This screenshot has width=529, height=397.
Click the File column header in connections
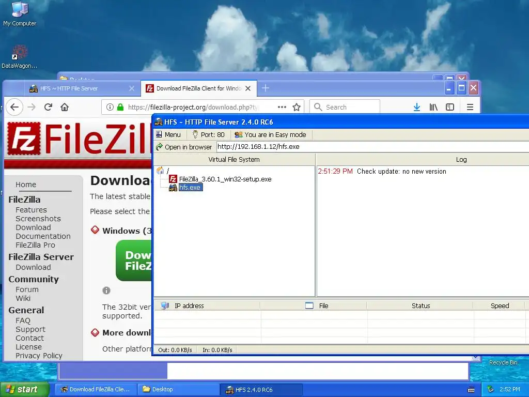tap(314, 306)
